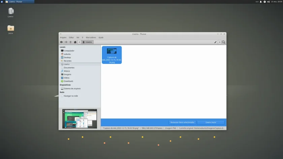Click the status bar file info text
The width and height of the screenshot is (283, 159).
163,128
